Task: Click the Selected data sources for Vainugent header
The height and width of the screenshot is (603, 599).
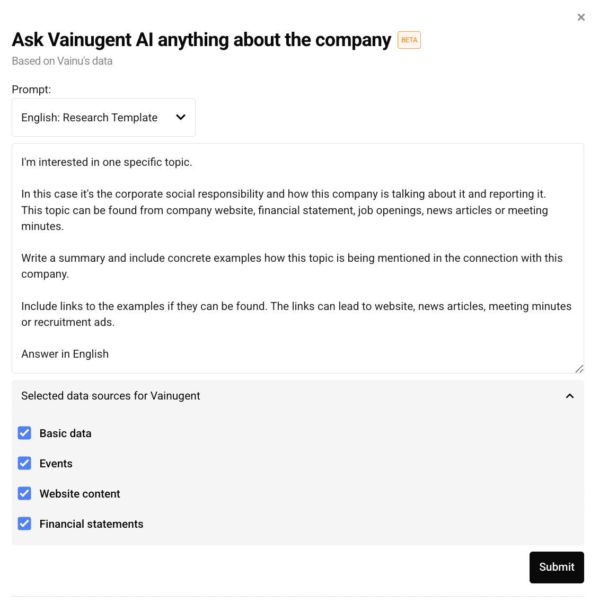Action: point(111,396)
